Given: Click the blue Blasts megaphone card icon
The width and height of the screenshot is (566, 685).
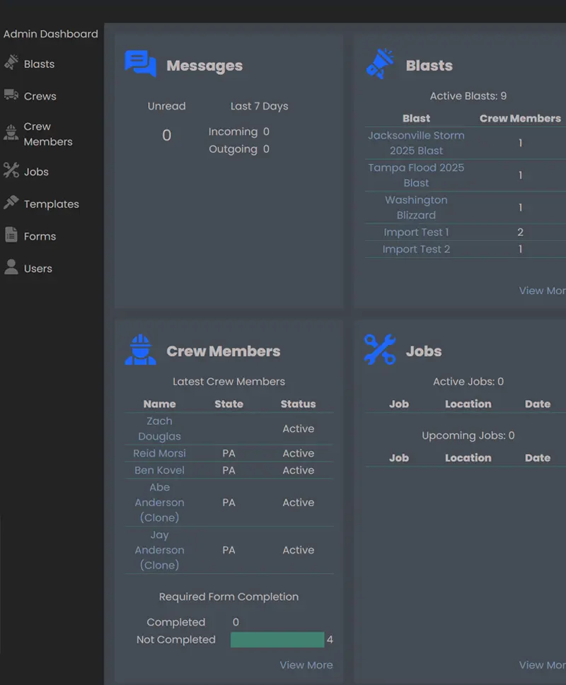Looking at the screenshot, I should [x=380, y=64].
